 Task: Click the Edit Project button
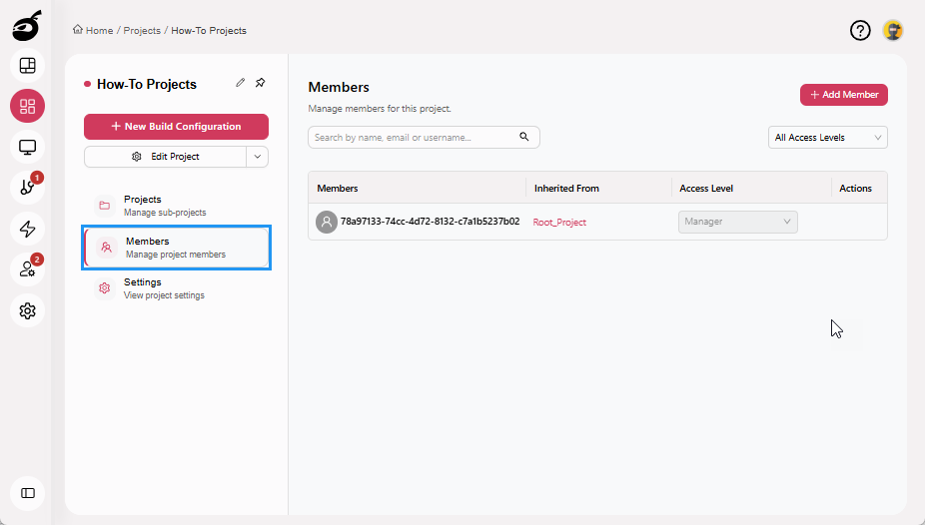[165, 157]
